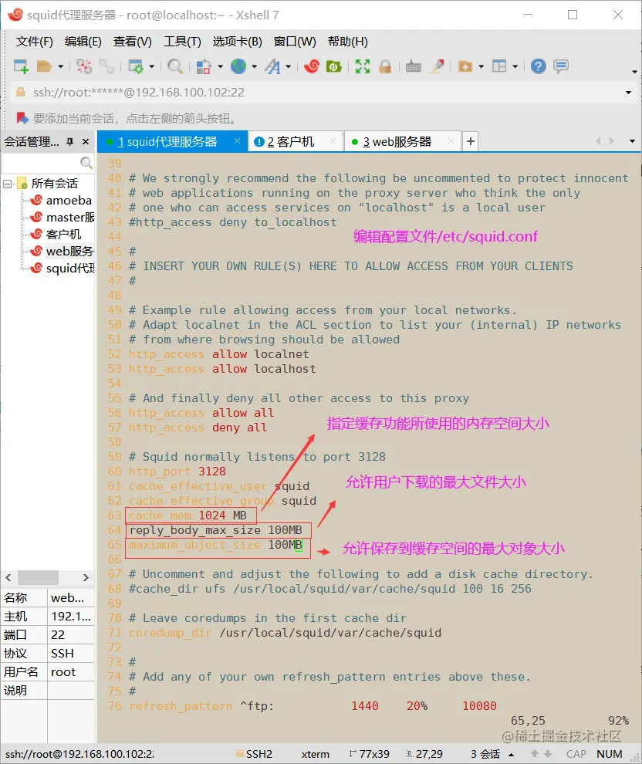Click the lock screen toolbar icon

click(385, 66)
